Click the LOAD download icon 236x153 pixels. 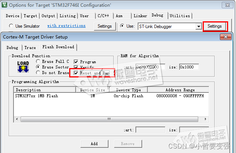pyautogui.click(x=23, y=67)
